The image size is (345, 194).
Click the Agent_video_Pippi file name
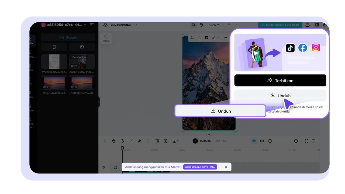[82, 72]
